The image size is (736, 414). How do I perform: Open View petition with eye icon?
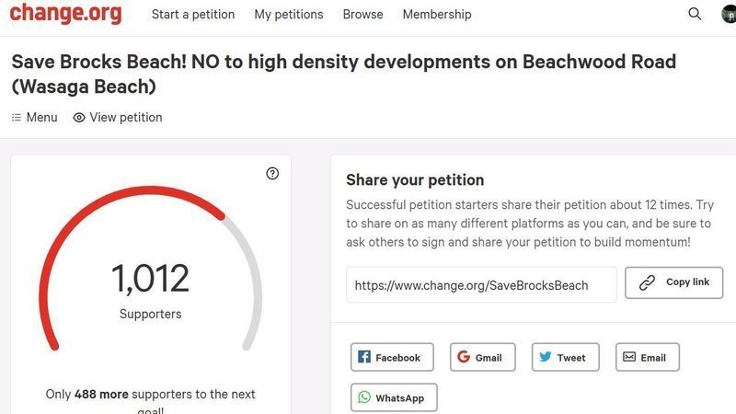[118, 118]
